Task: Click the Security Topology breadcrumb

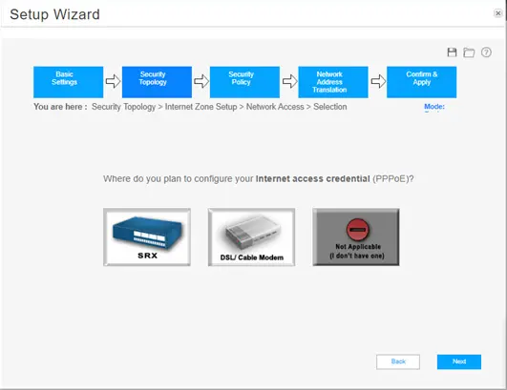Action: [x=123, y=107]
